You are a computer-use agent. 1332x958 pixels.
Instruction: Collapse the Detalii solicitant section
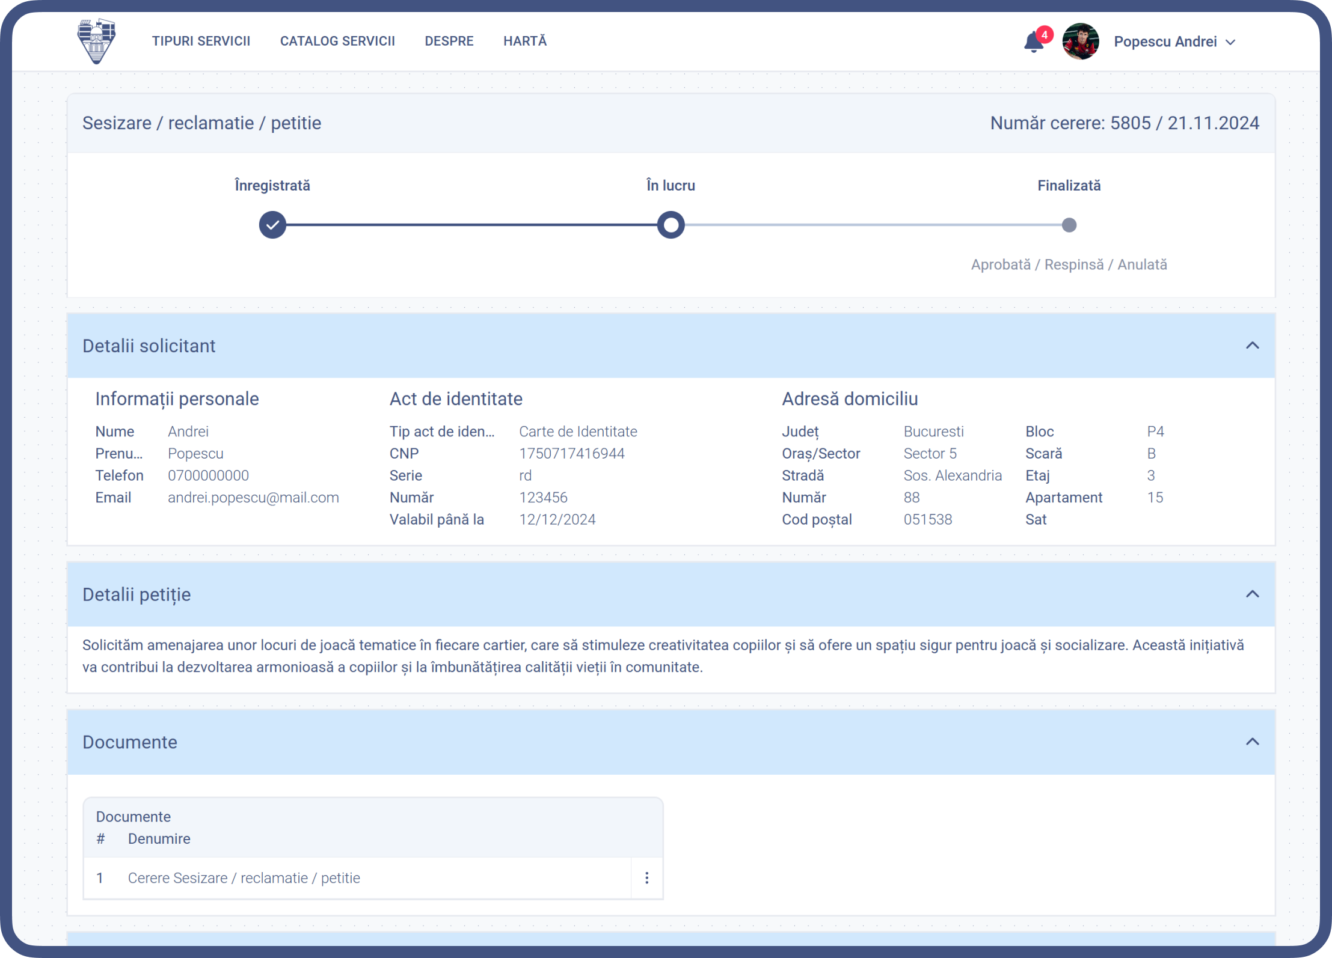click(x=1253, y=346)
